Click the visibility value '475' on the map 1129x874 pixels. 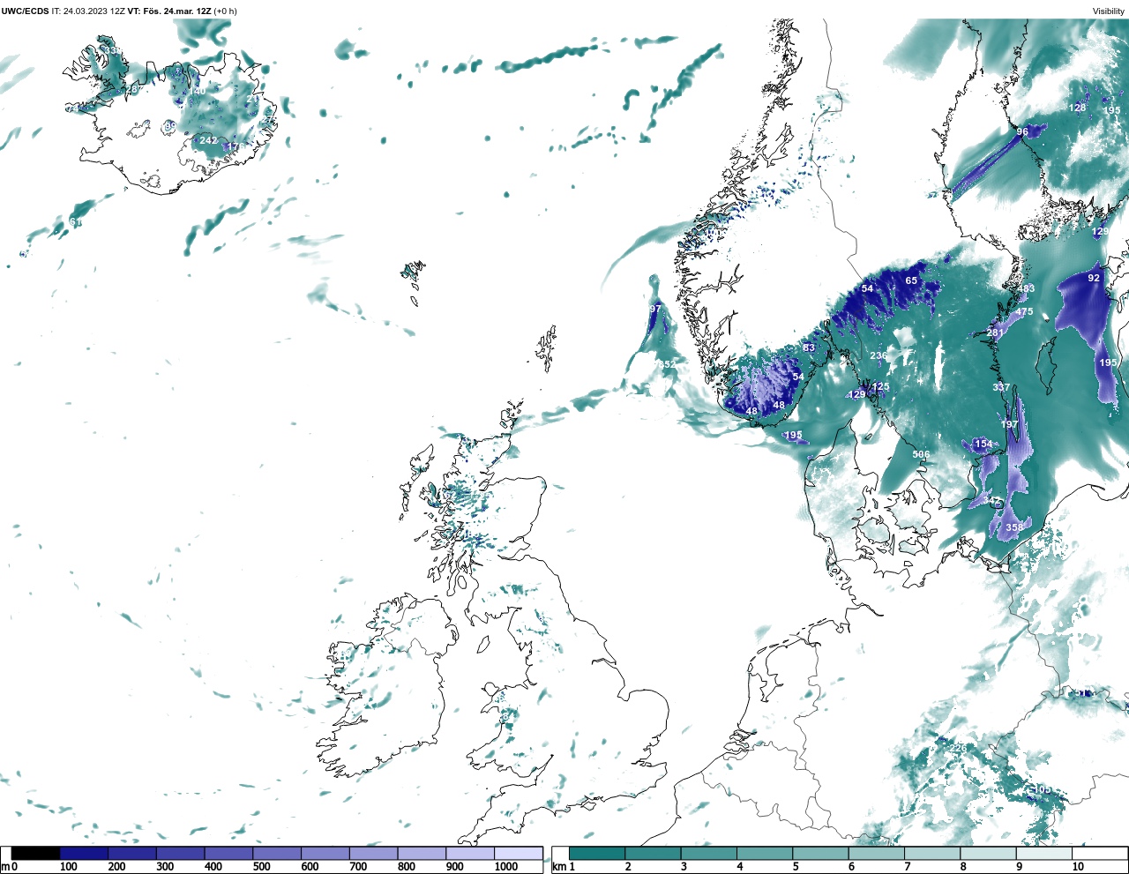[1024, 312]
